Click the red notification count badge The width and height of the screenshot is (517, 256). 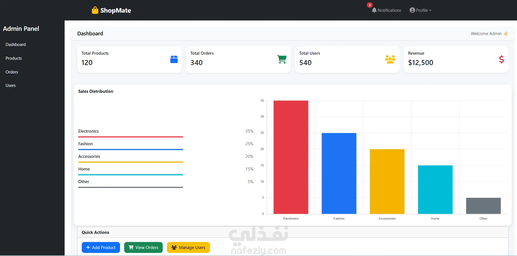click(369, 5)
